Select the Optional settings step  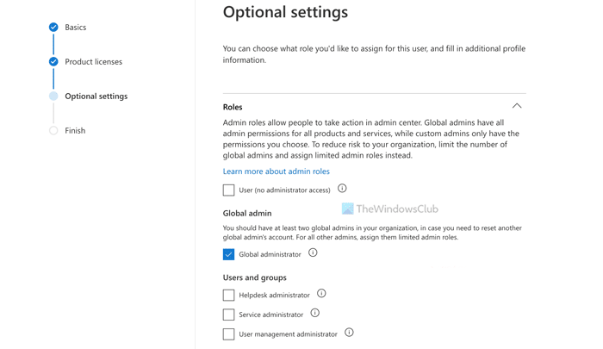point(96,97)
